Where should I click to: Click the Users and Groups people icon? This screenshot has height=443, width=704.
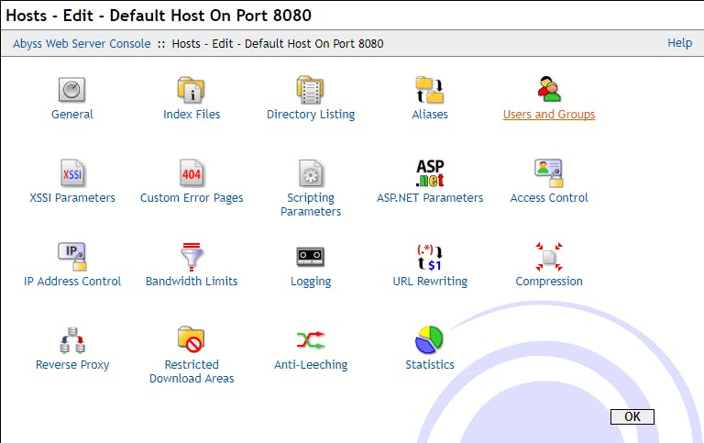click(549, 89)
